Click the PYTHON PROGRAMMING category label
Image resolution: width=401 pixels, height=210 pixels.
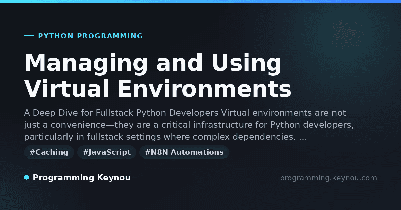[x=91, y=36]
